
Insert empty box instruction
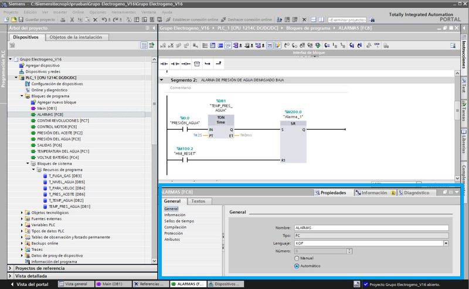[x=197, y=63]
